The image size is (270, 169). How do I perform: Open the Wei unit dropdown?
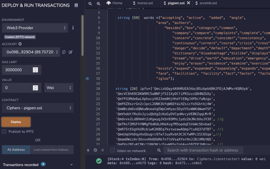(x=59, y=88)
